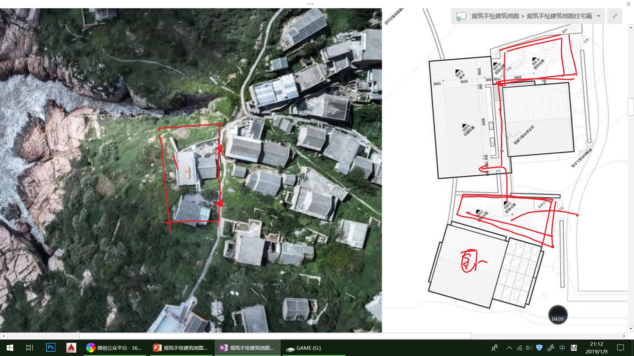Click the Task View taskbar icon
634x356 pixels.
point(30,348)
